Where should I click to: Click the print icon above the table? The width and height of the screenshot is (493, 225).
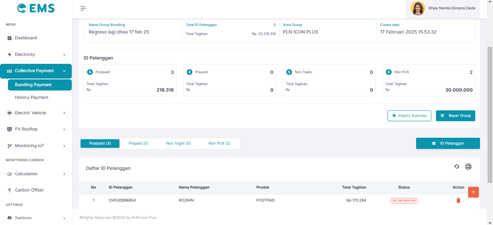[x=468, y=167]
